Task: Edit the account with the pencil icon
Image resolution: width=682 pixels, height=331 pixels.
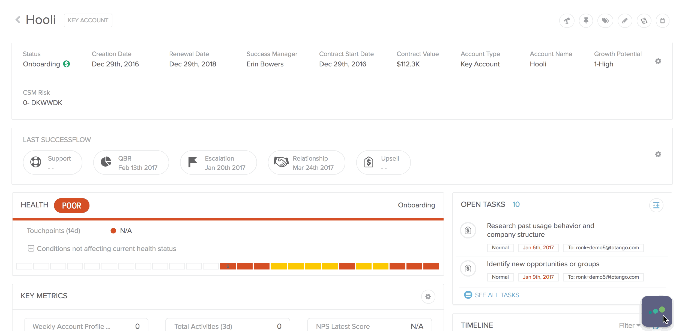Action: pos(625,20)
